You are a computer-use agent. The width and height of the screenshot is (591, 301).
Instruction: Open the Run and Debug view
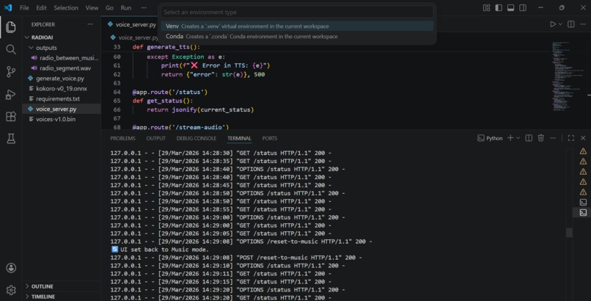(x=11, y=94)
